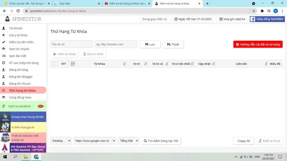Open Cộng đồng View
The height and width of the screenshot is (161, 287).
(x=20, y=97)
